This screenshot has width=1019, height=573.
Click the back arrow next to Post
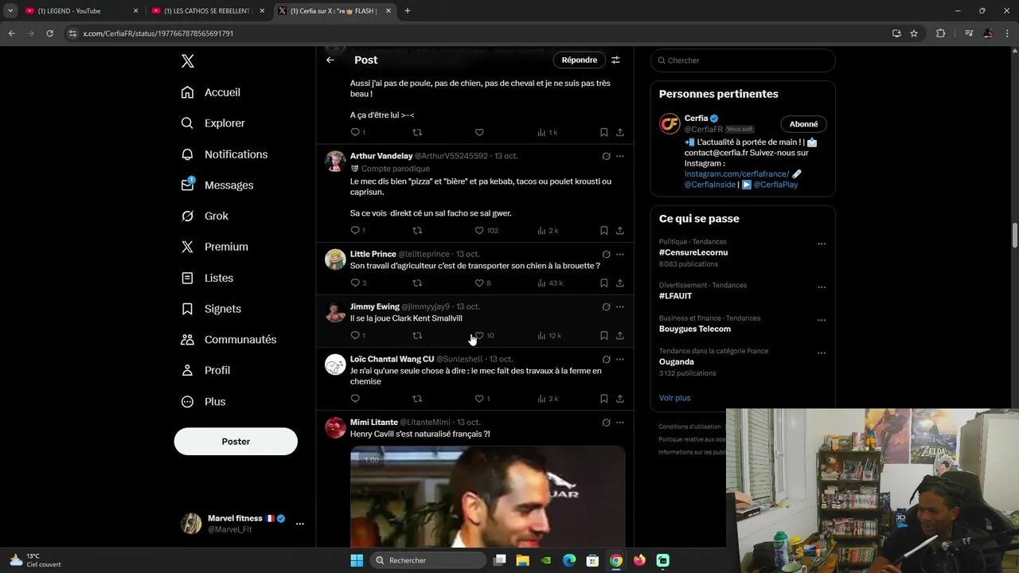click(x=330, y=60)
